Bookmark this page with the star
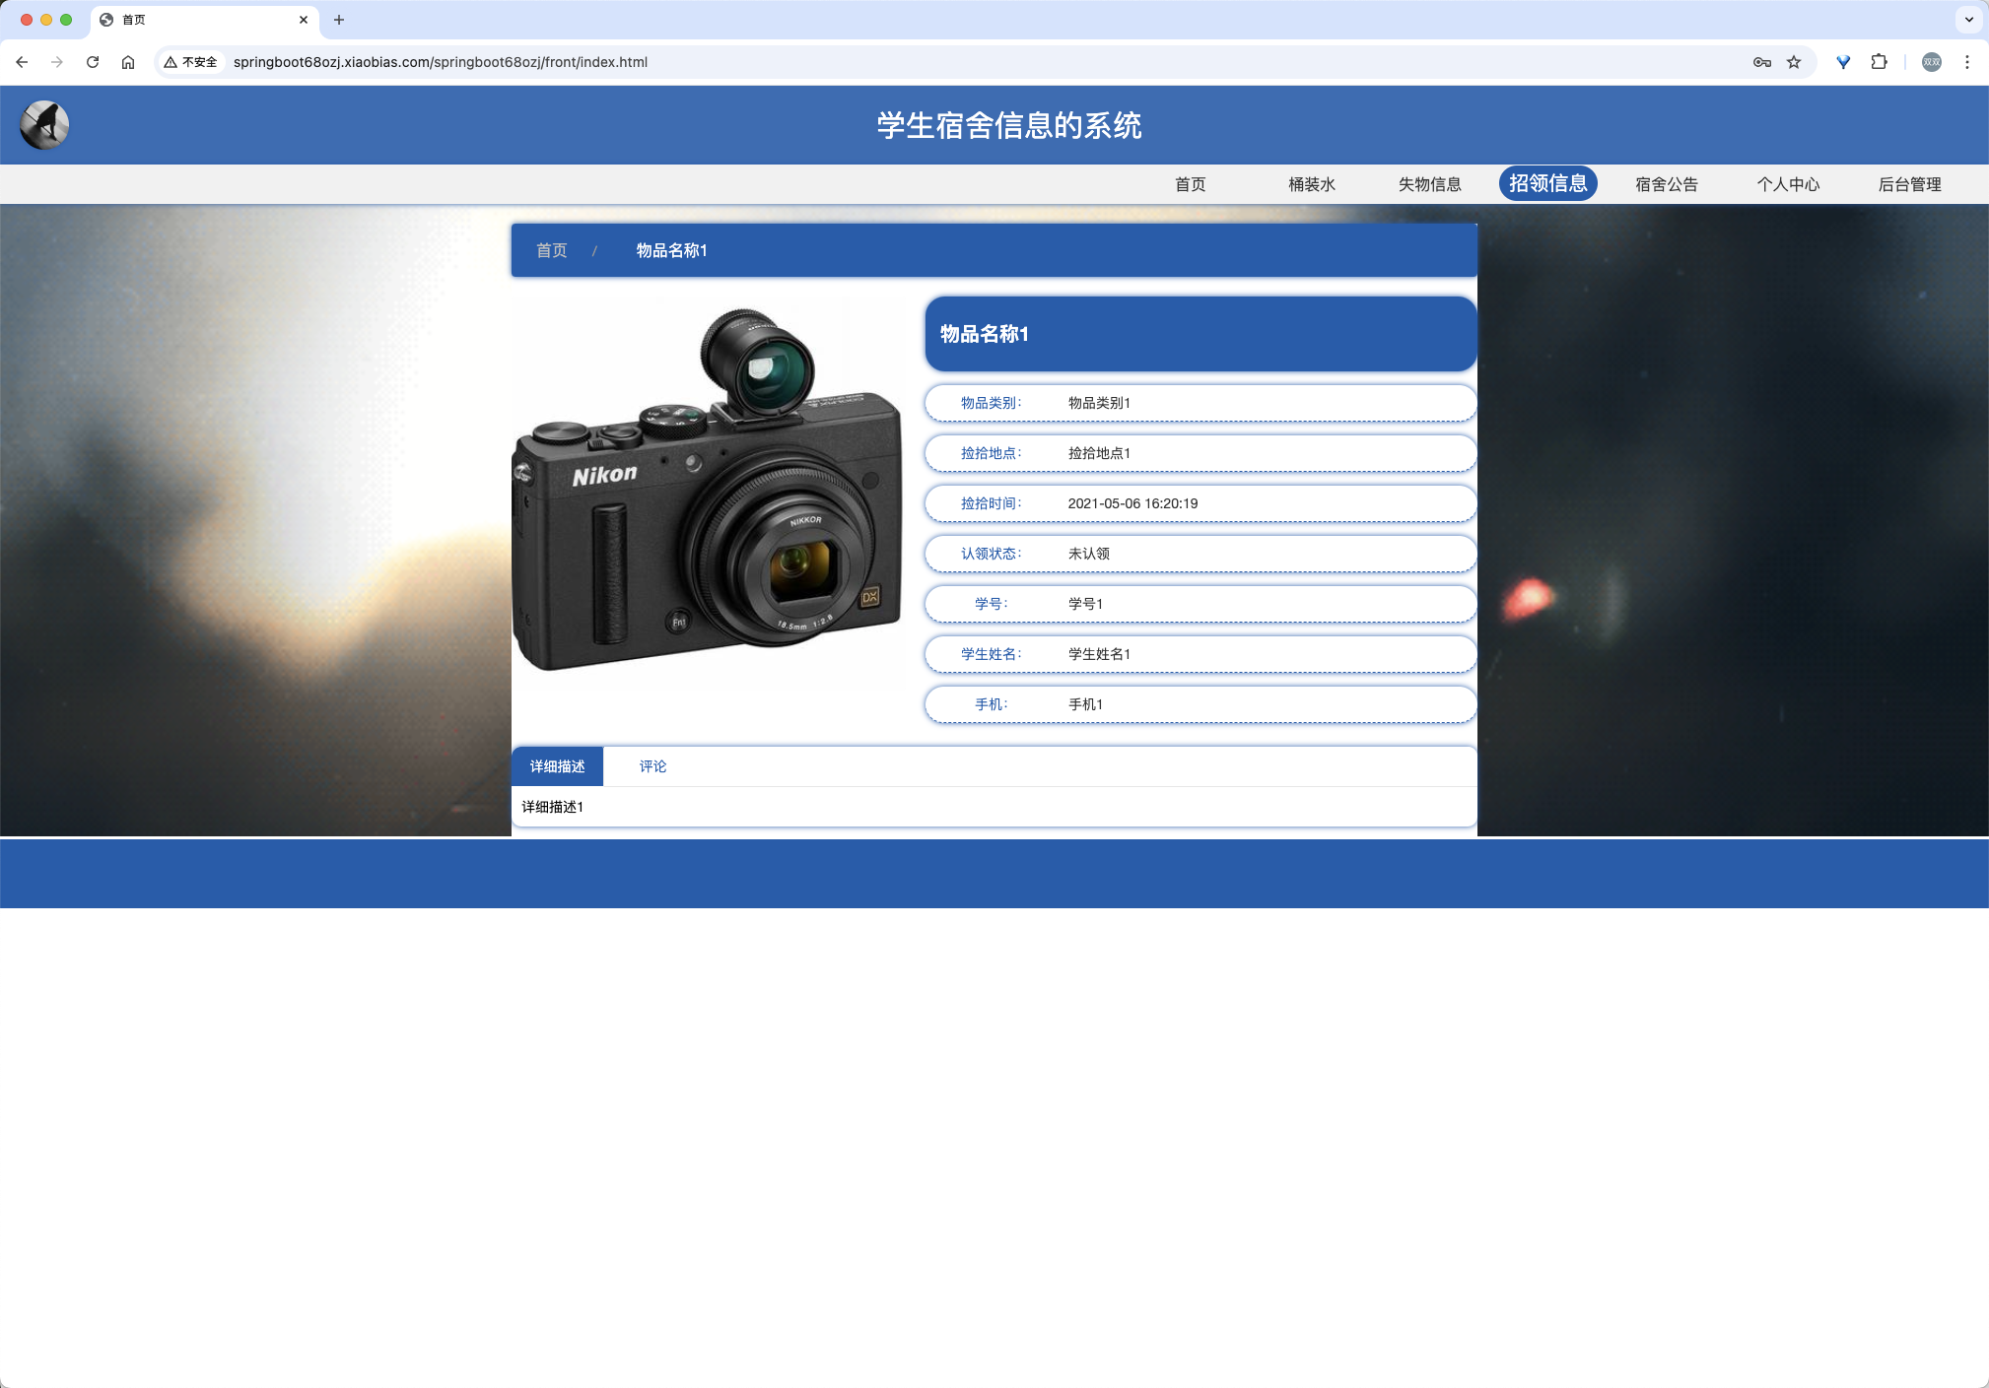1989x1388 pixels. 1794,62
